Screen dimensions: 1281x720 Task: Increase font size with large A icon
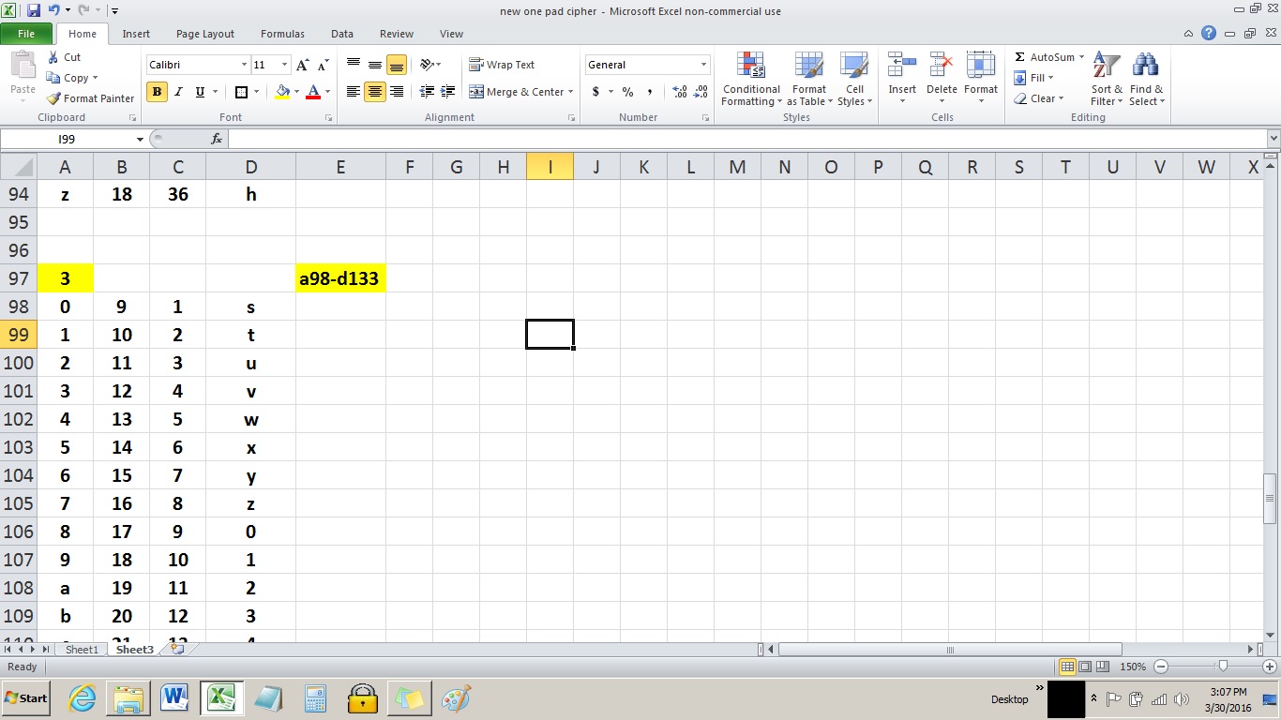click(302, 65)
